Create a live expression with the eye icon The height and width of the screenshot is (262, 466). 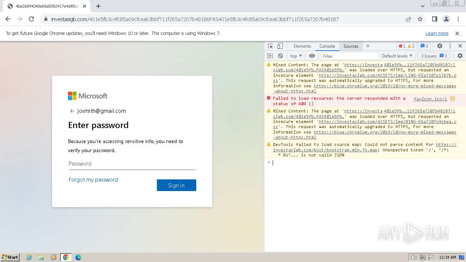click(312, 56)
